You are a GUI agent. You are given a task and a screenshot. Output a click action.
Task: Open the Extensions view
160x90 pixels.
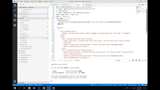[x=15, y=25]
